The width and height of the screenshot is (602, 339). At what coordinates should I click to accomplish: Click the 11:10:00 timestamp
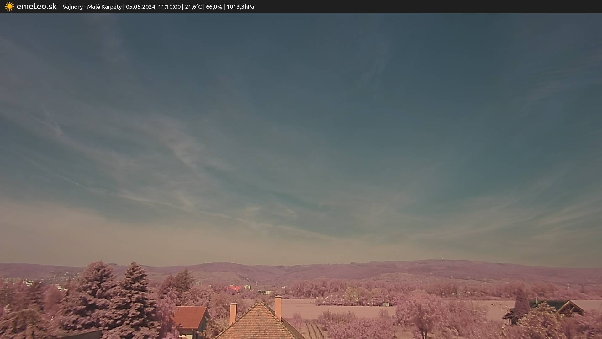tap(169, 7)
